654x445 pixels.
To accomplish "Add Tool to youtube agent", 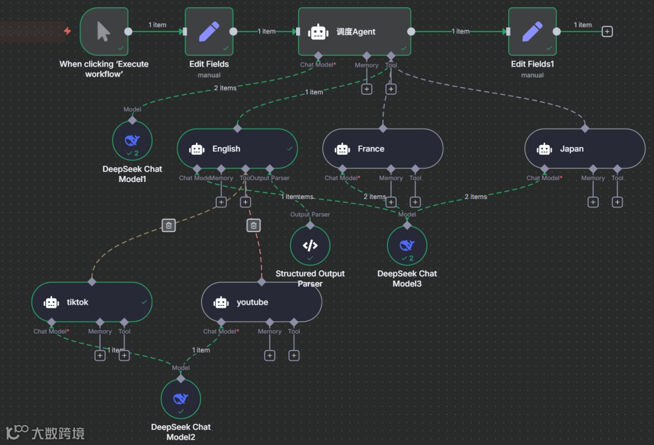I will (294, 356).
